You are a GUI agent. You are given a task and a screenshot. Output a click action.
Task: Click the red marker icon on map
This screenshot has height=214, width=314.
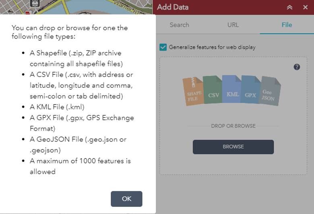(x=28, y=13)
